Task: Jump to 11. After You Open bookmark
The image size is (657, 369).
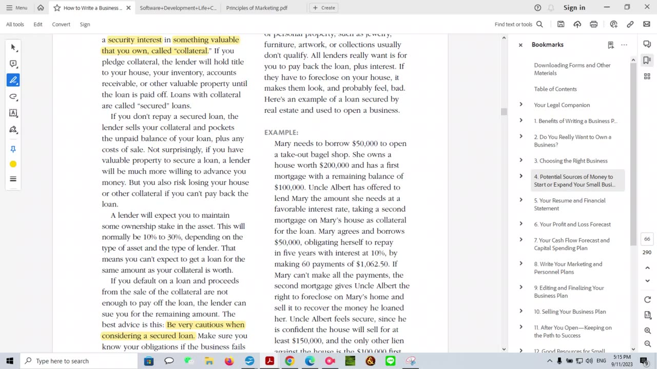Action: [573, 332]
